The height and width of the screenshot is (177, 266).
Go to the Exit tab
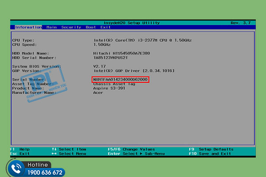click(106, 27)
